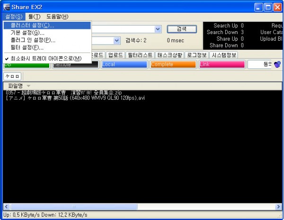Switch to the 필터리스트 tab
Image resolution: width=284 pixels, height=220 pixels.
click(140, 55)
